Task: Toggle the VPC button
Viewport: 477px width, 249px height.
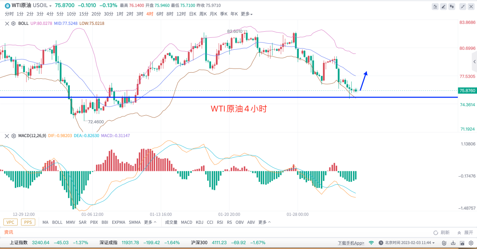Action: pyautogui.click(x=11, y=222)
